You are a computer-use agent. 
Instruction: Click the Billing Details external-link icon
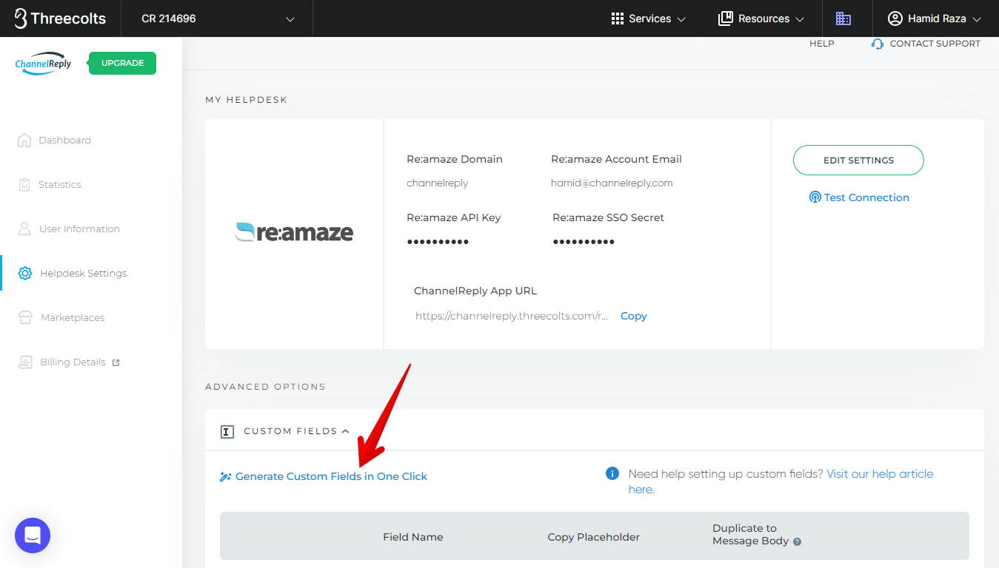click(x=116, y=362)
